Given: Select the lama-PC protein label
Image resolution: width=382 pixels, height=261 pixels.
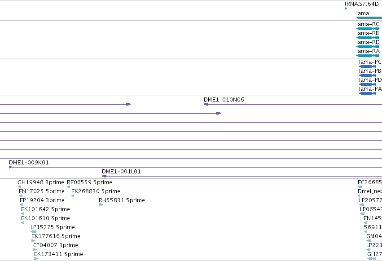Looking at the screenshot, I should pyautogui.click(x=370, y=62).
